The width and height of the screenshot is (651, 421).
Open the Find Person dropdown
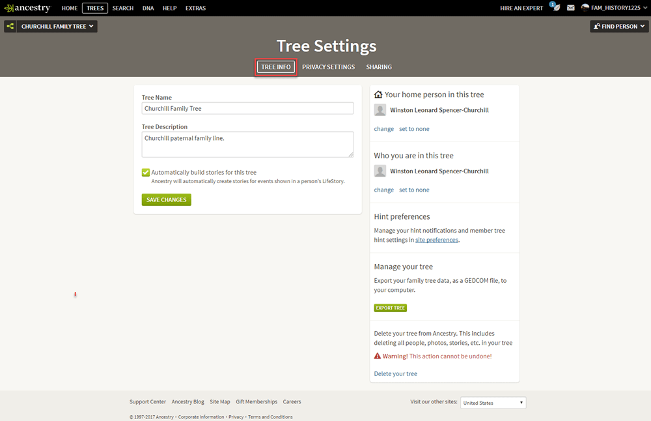point(620,26)
